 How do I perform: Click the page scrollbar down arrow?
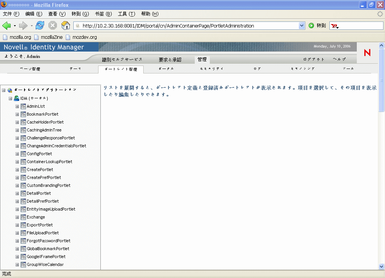pos(381,266)
